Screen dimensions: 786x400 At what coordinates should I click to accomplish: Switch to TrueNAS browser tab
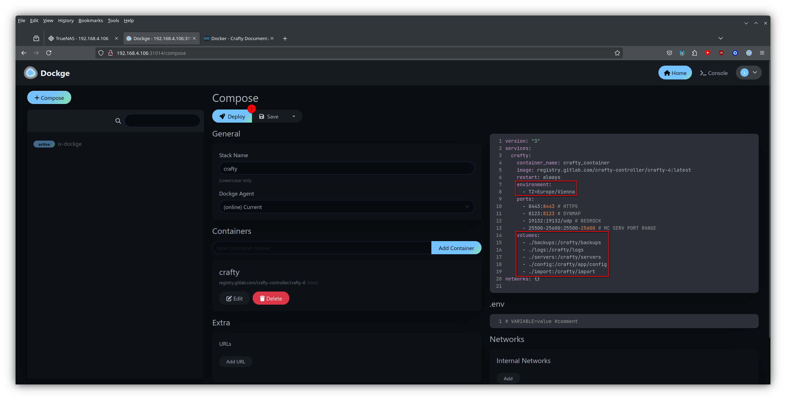coord(82,38)
